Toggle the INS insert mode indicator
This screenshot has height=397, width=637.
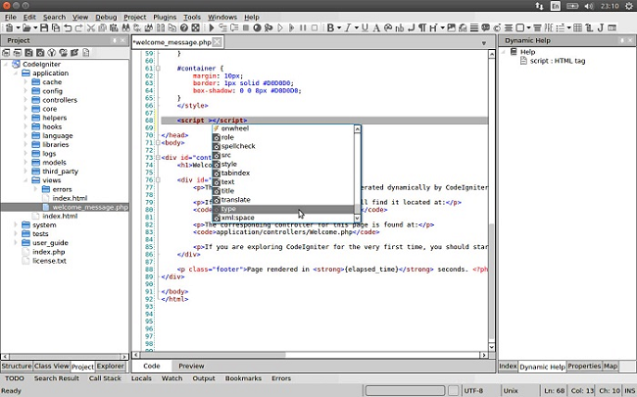[630, 390]
